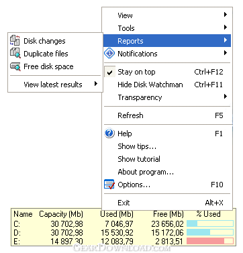This screenshot has height=253, width=243.
Task: Click the F10 shortcut text
Action: pos(217,185)
